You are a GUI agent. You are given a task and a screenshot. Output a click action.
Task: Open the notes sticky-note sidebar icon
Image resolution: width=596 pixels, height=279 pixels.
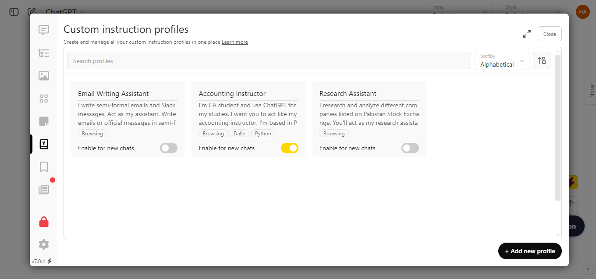tap(43, 121)
